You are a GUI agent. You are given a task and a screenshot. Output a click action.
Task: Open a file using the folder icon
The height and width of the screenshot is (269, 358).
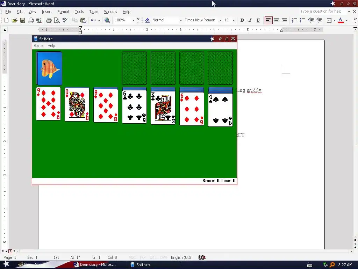pos(14,20)
